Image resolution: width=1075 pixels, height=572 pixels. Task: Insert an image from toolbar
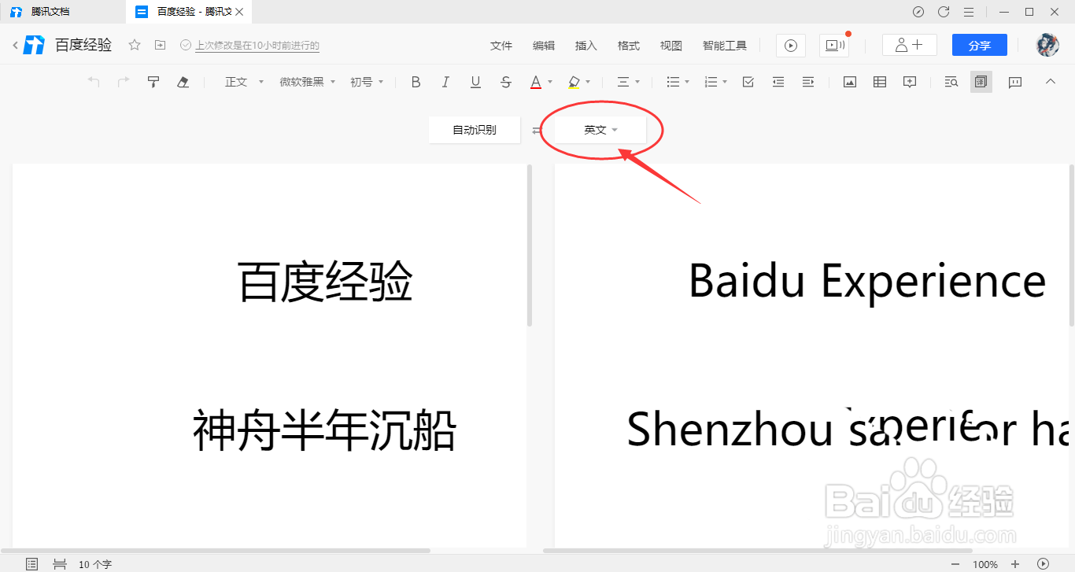(x=850, y=82)
